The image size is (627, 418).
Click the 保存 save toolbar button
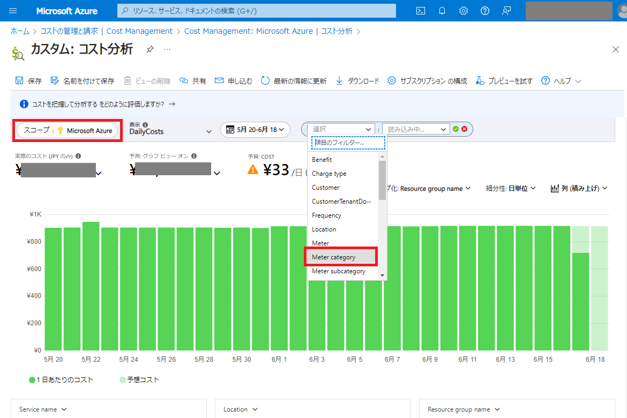coord(28,81)
